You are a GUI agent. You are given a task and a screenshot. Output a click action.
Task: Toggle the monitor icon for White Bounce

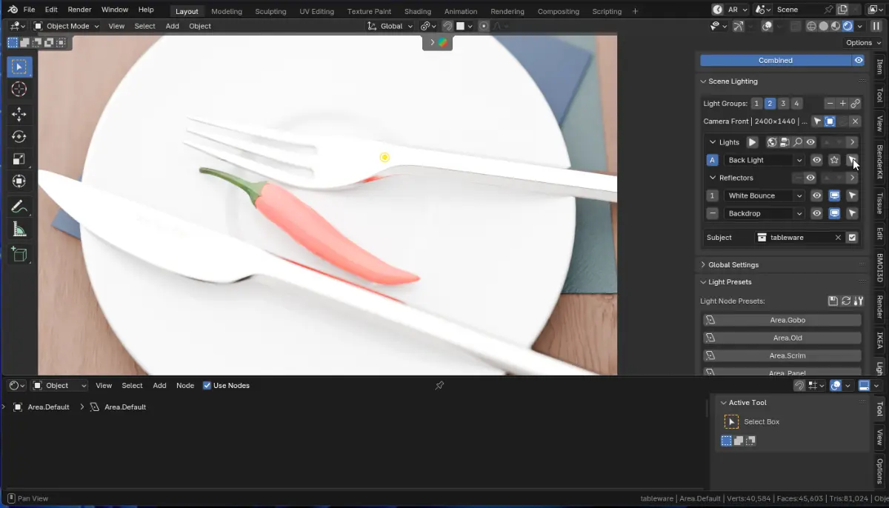834,195
